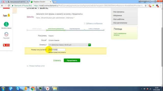Image resolution: width=163 pixels, height=91 pixels.
Task: Click the faberlic logo
Action: point(30,17)
